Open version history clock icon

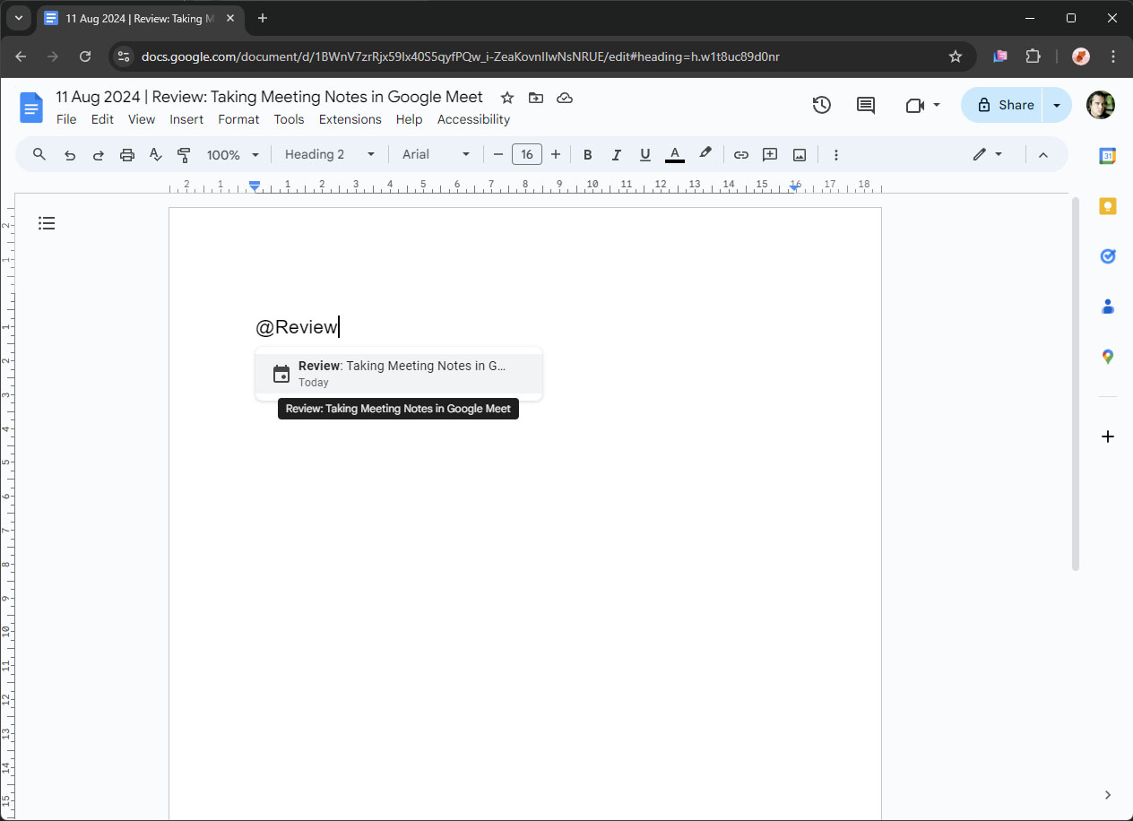(x=822, y=105)
